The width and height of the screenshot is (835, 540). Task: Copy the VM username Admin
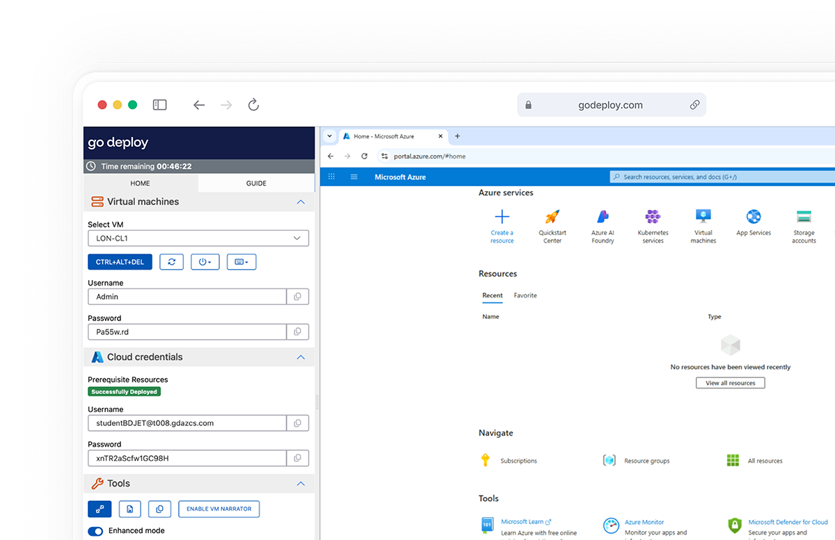click(x=298, y=297)
